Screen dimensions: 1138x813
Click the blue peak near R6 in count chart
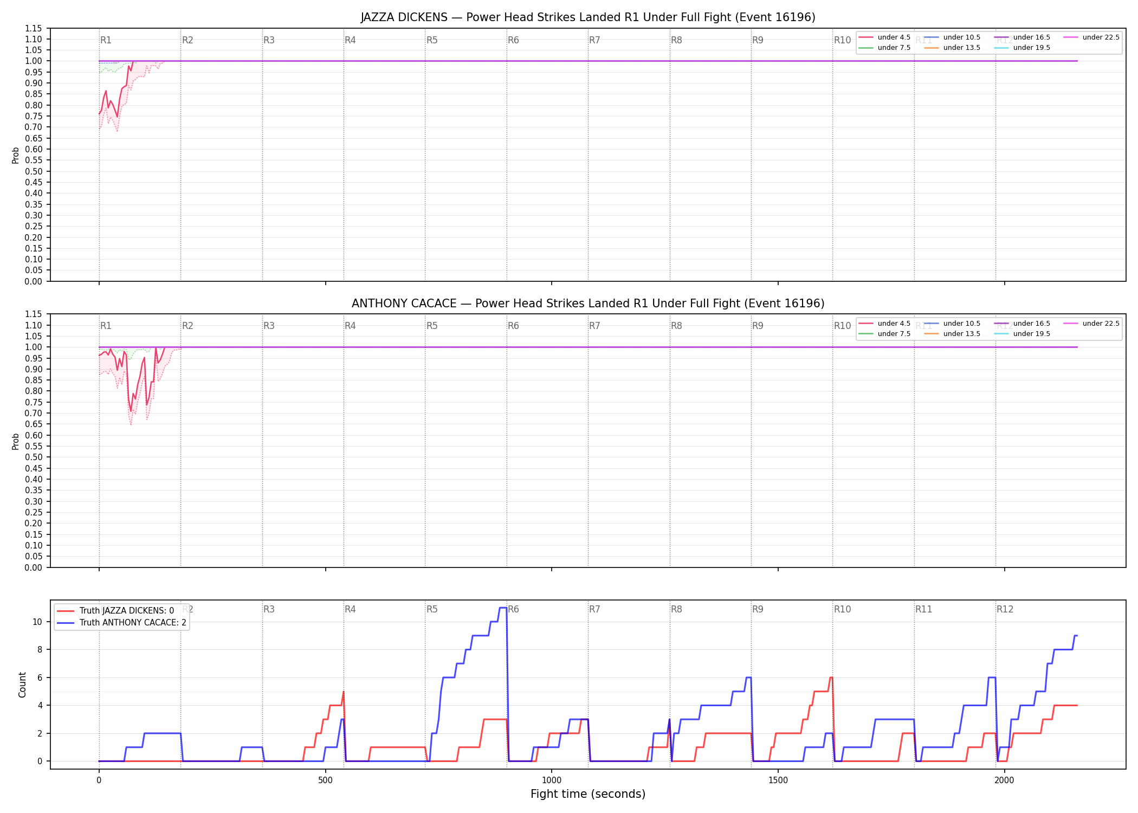[x=503, y=608]
